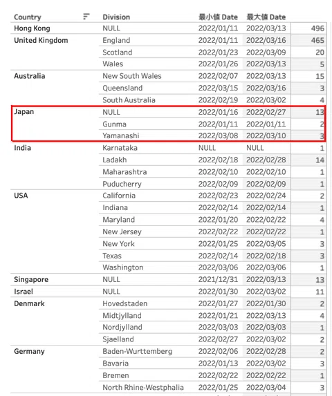Select the Division column header
The height and width of the screenshot is (396, 332).
tap(116, 17)
